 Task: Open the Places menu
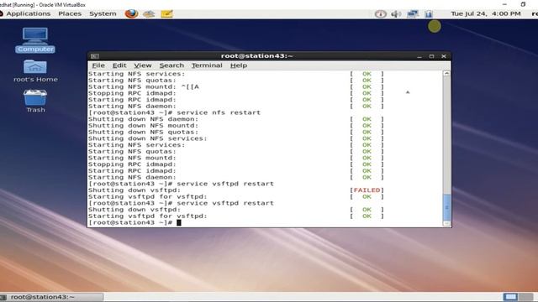70,13
